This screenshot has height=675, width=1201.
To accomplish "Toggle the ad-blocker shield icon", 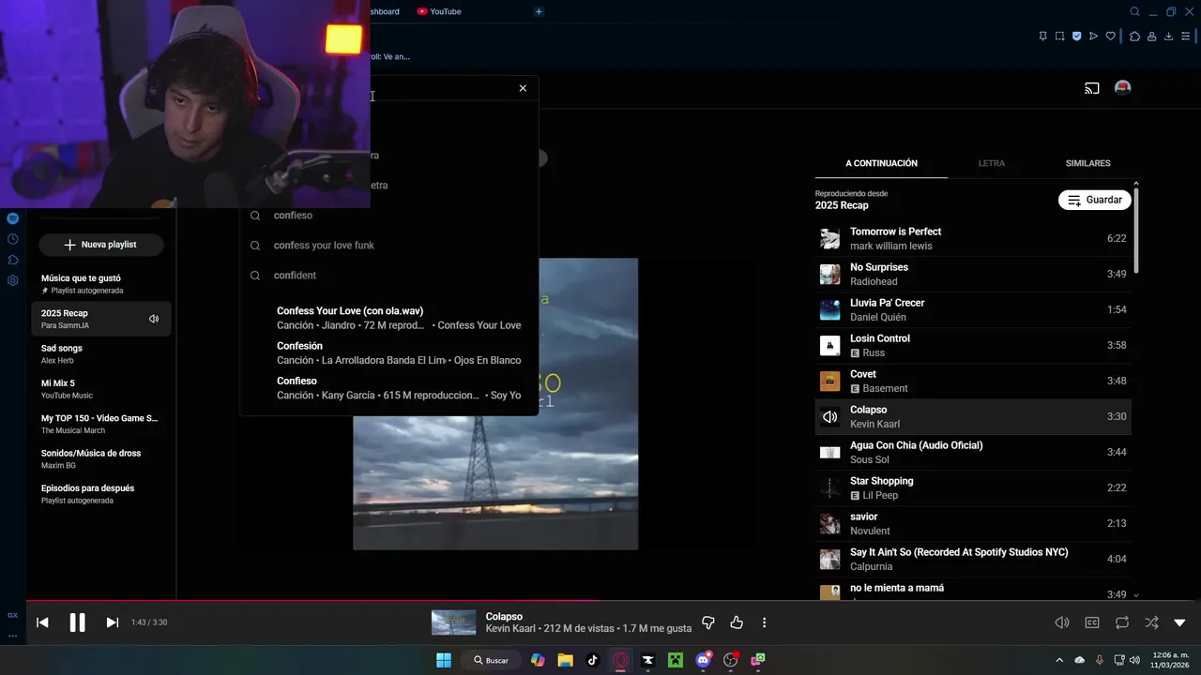I will [1076, 37].
